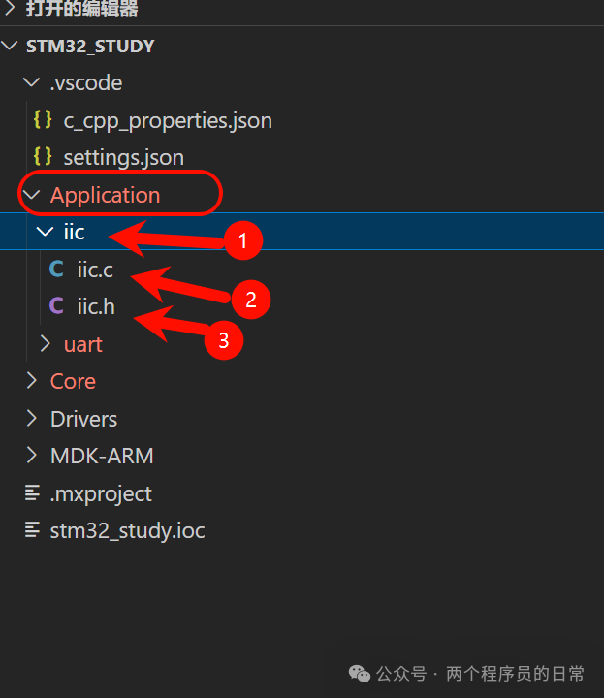Click the file icon beside stm32_study.ioc
Screen dimensions: 604x698
click(x=33, y=529)
